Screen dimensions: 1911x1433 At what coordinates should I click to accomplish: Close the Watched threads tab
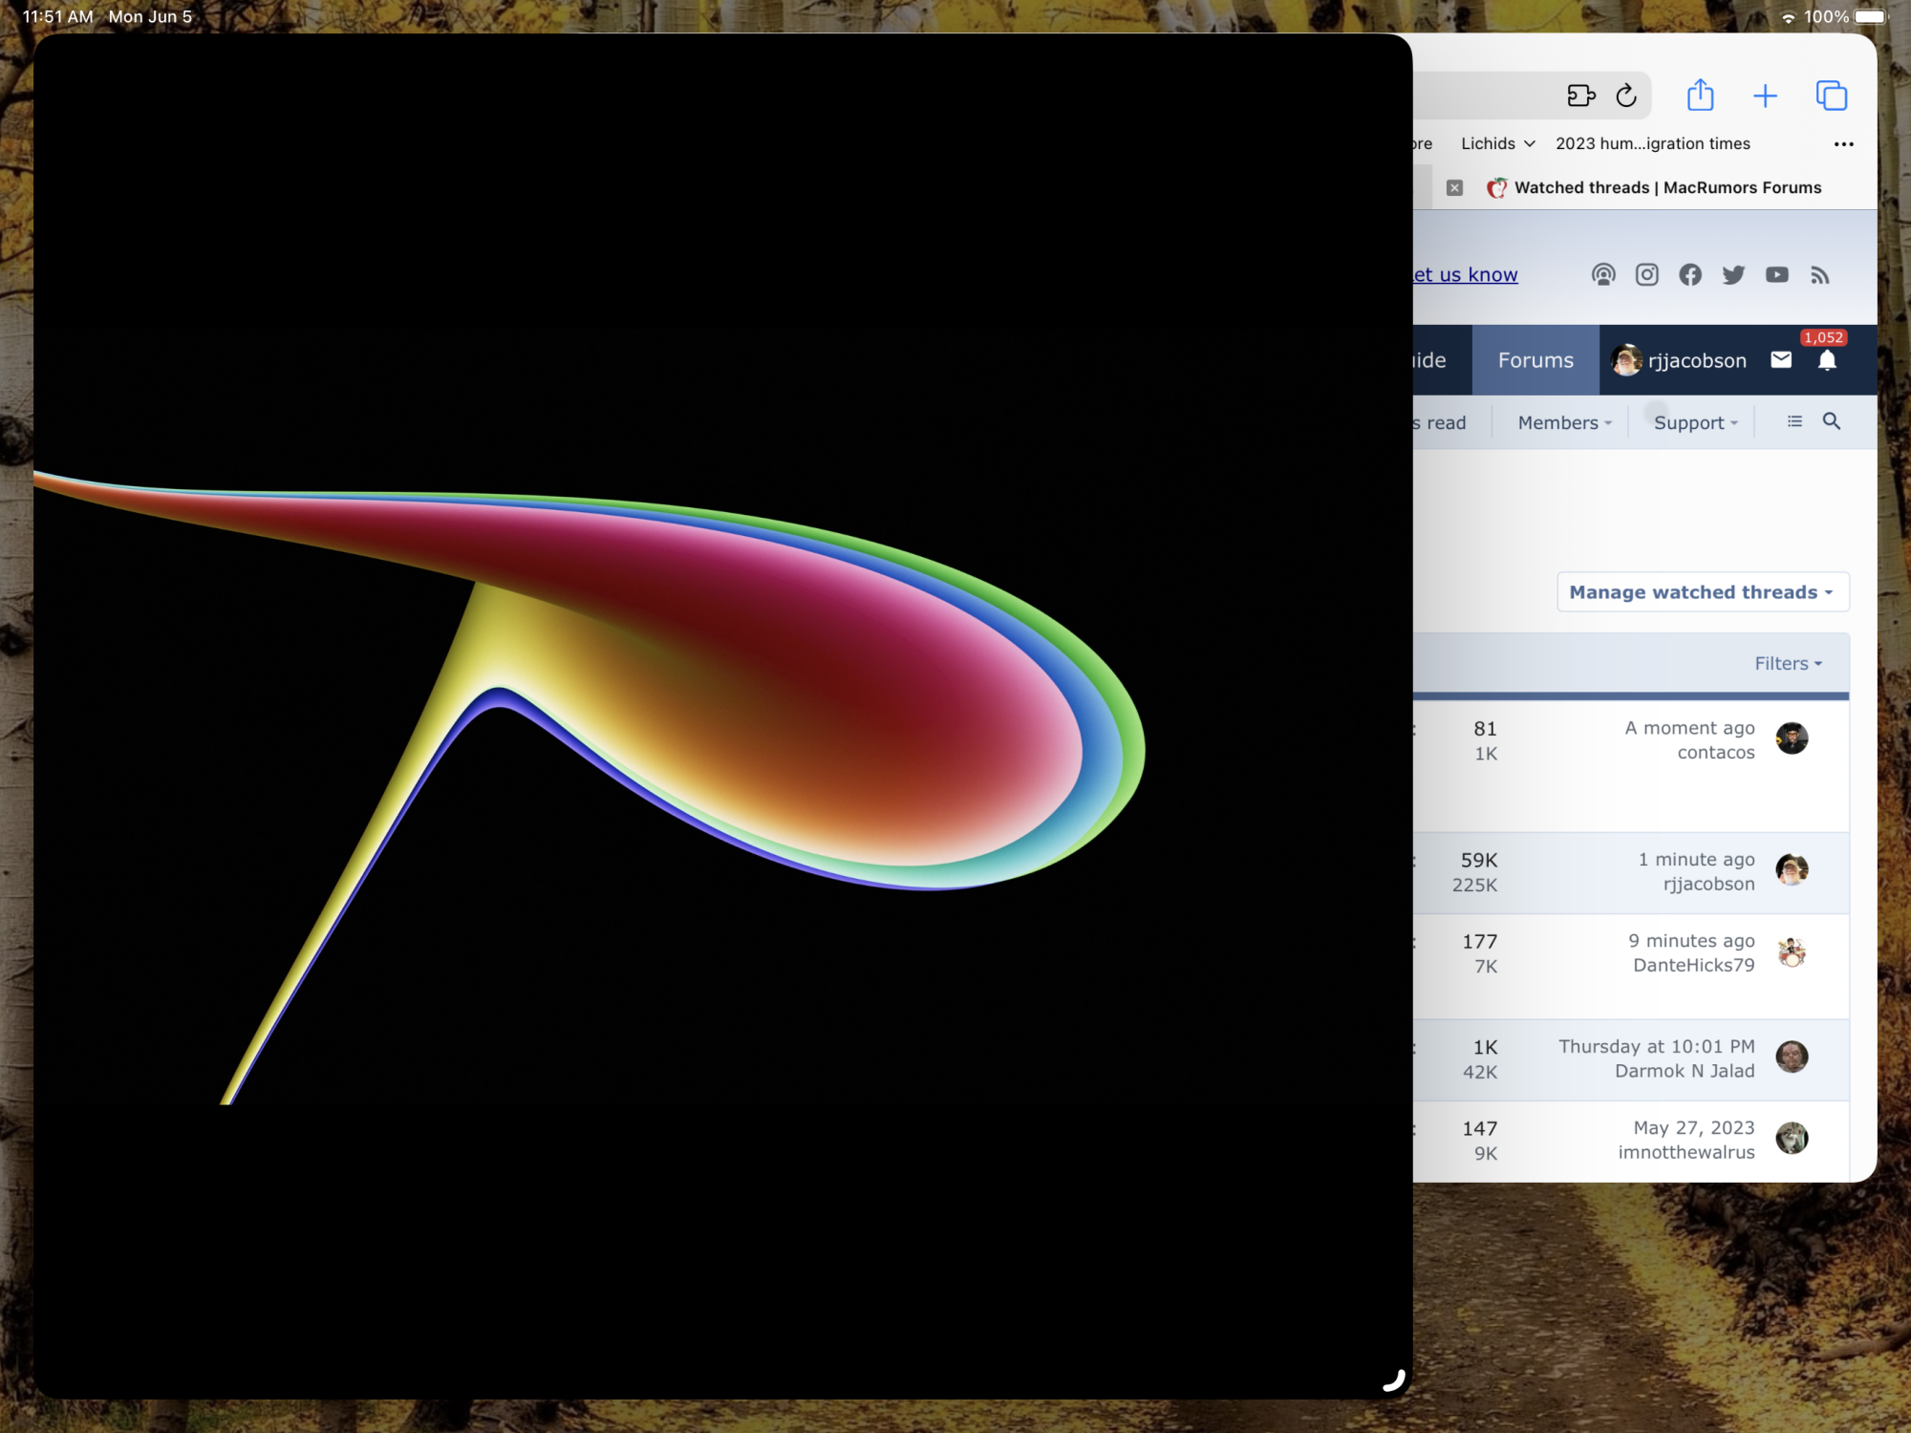(1454, 187)
